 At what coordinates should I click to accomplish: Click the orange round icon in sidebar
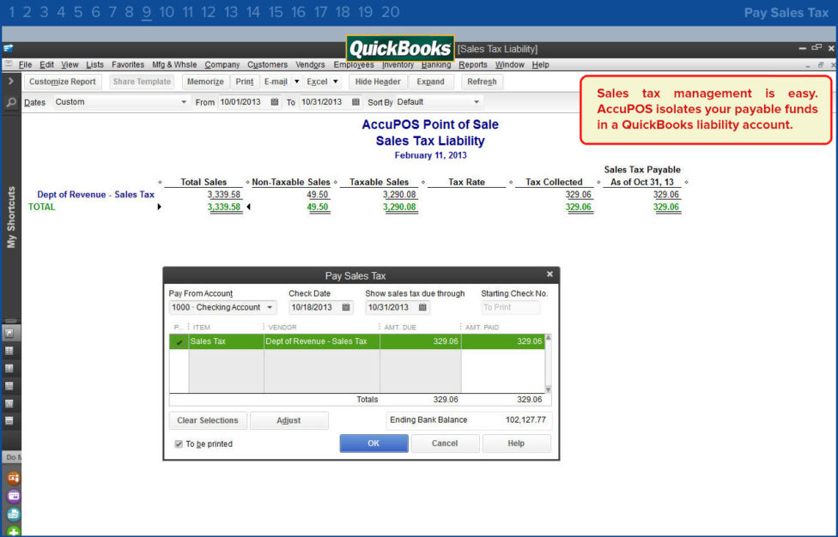click(x=14, y=478)
